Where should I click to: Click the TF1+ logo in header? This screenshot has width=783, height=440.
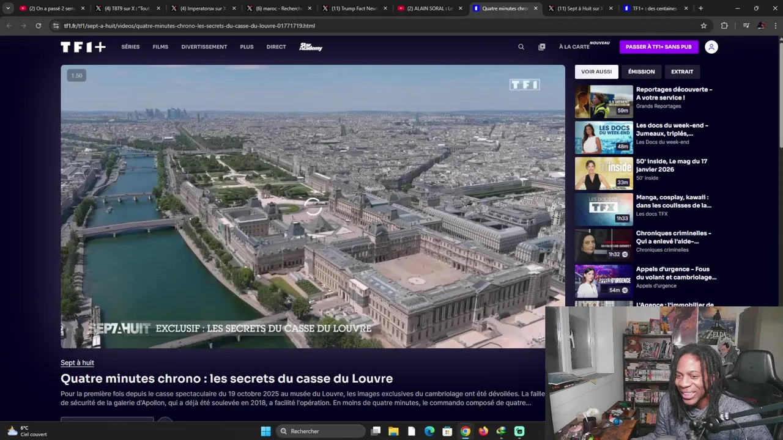[83, 47]
